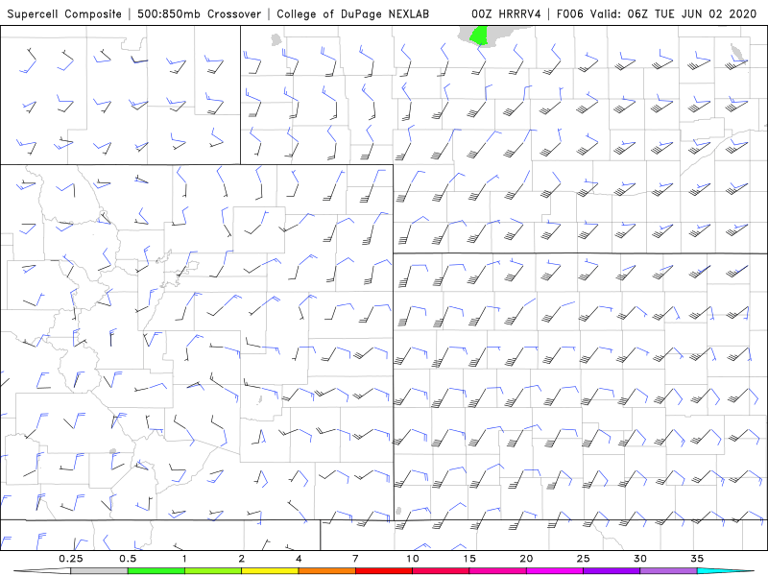Pick the crimson 10–15 legend swatch
Viewport: 768px width, 576px height.
(441, 571)
